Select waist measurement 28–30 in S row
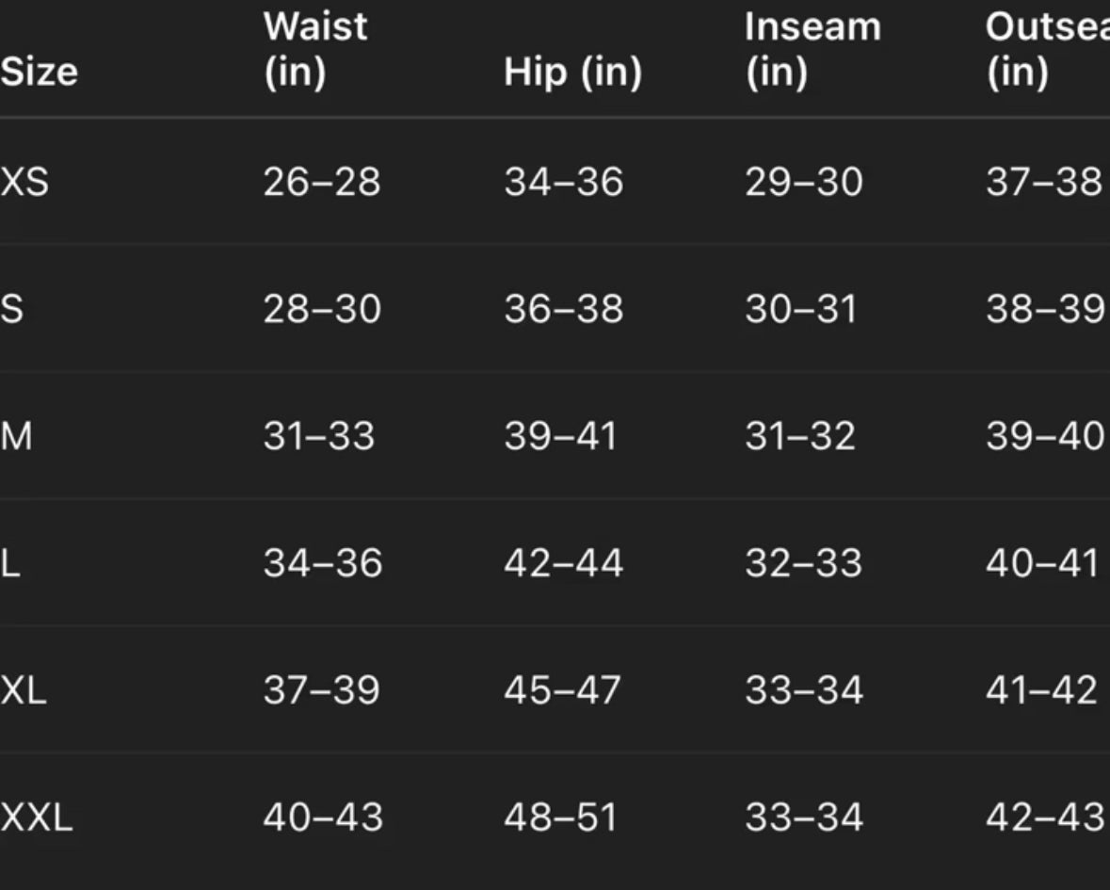Screen dimensions: 1110x890 coord(322,309)
